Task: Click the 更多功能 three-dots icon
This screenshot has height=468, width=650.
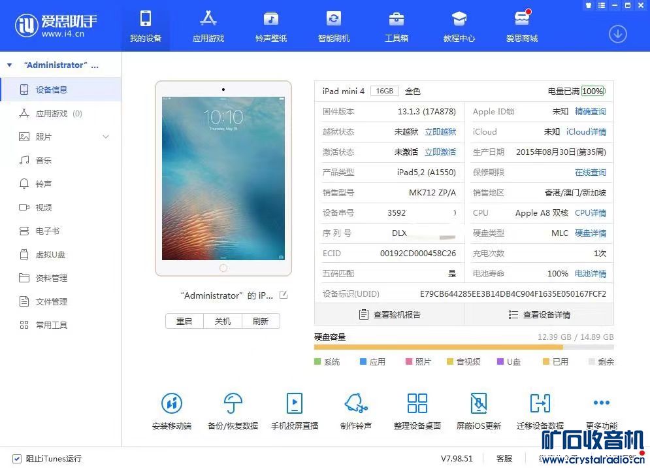Action: click(x=602, y=403)
